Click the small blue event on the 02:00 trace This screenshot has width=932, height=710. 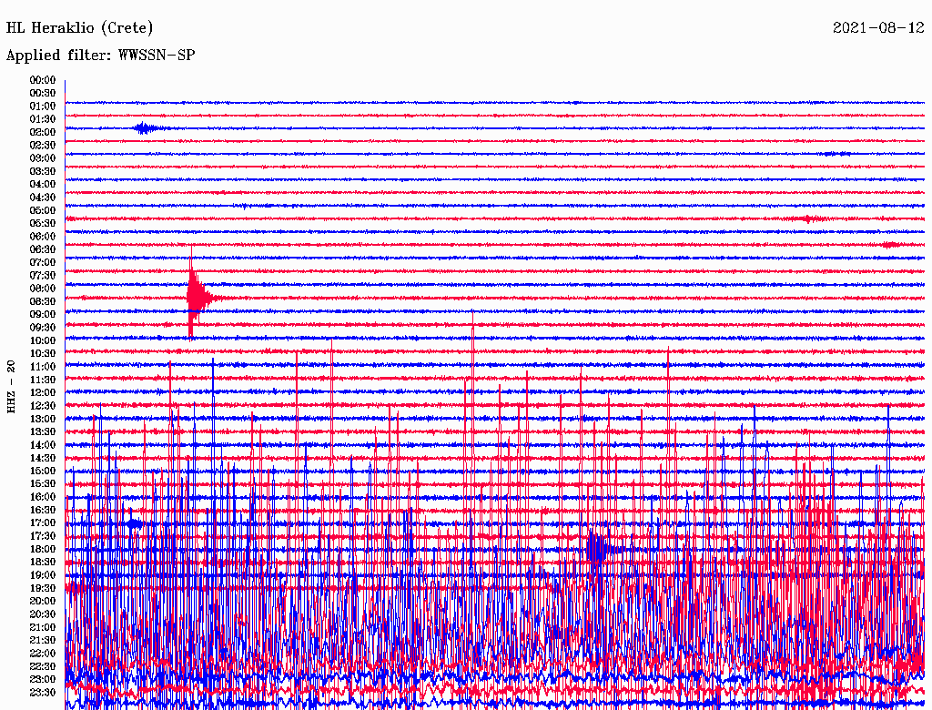coord(146,128)
